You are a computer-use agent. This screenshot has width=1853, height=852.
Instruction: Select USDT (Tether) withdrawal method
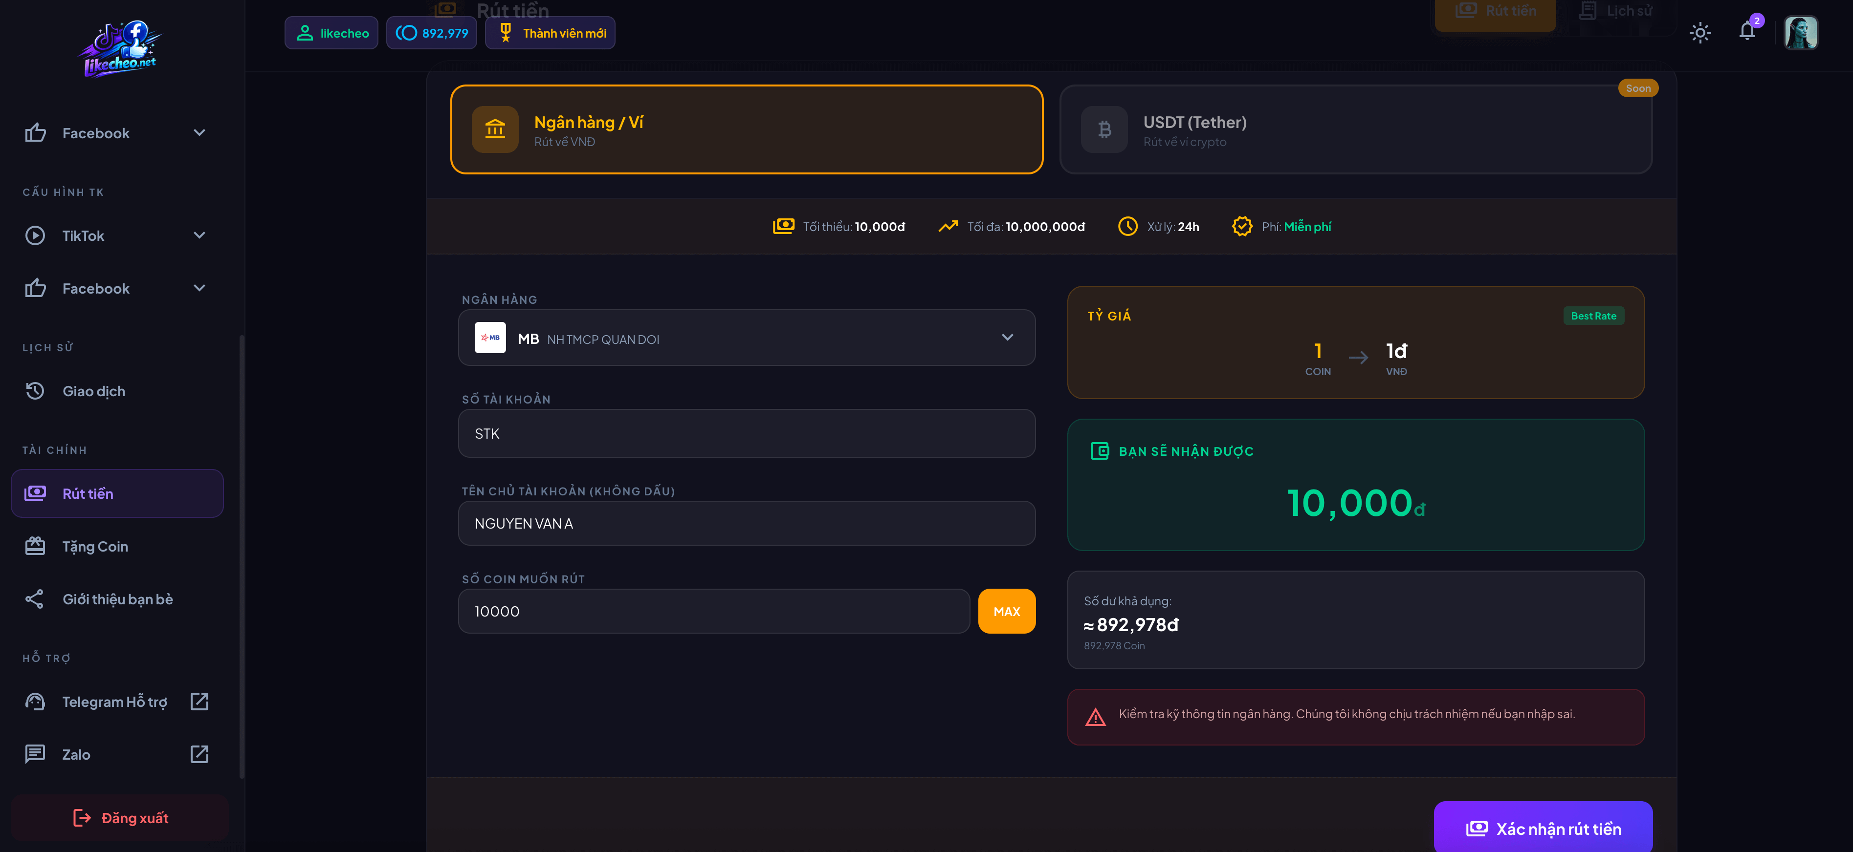1356,129
